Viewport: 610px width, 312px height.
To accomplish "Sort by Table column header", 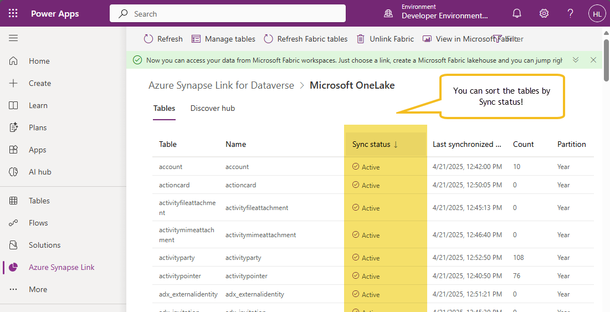I will coord(168,144).
